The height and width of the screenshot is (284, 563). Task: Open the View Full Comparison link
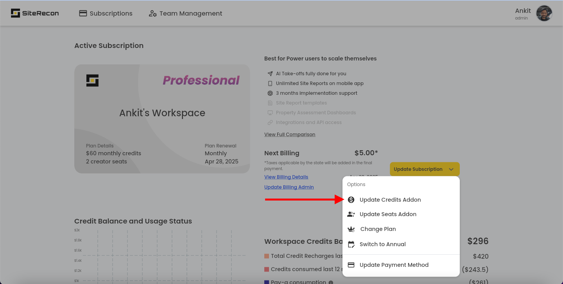pyautogui.click(x=290, y=134)
